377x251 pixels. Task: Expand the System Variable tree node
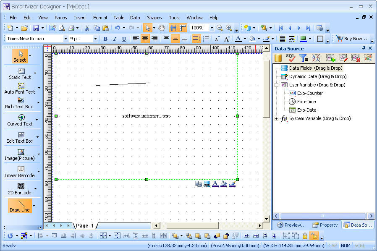coord(277,118)
